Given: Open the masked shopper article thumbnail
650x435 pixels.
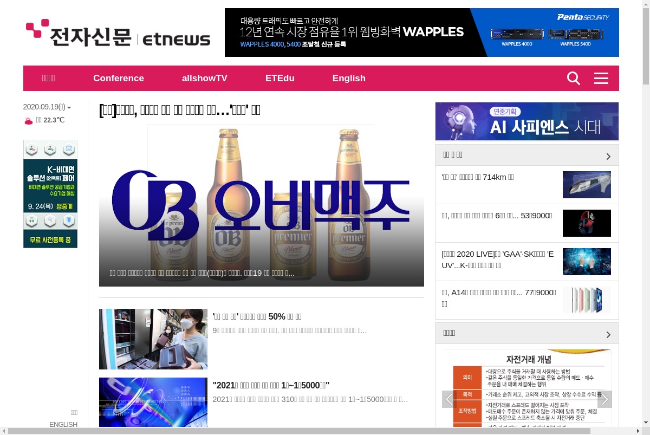Looking at the screenshot, I should [x=153, y=339].
